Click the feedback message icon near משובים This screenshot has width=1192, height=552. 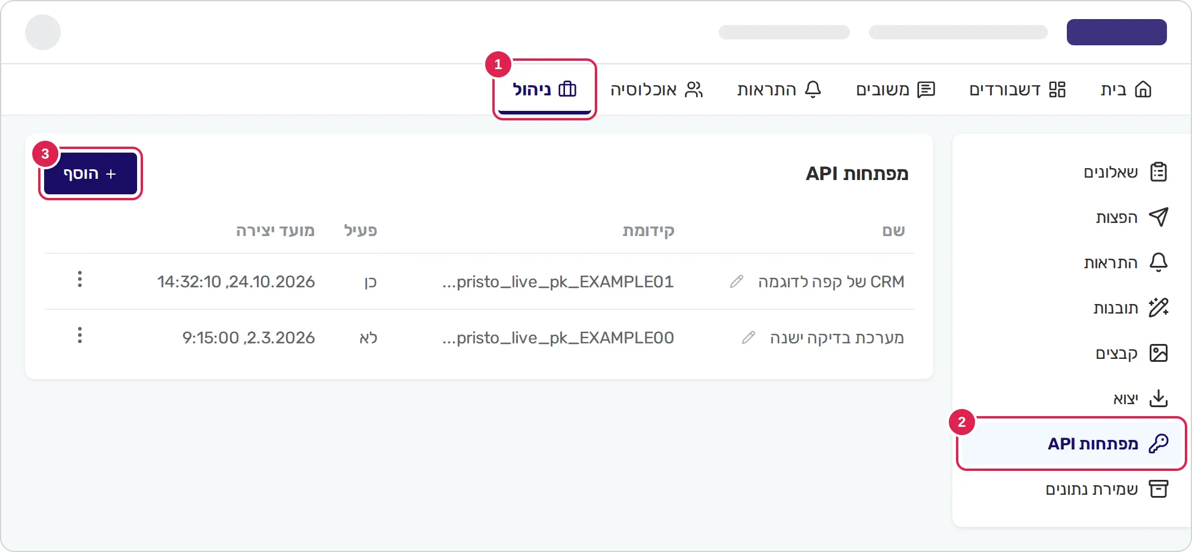tap(926, 89)
